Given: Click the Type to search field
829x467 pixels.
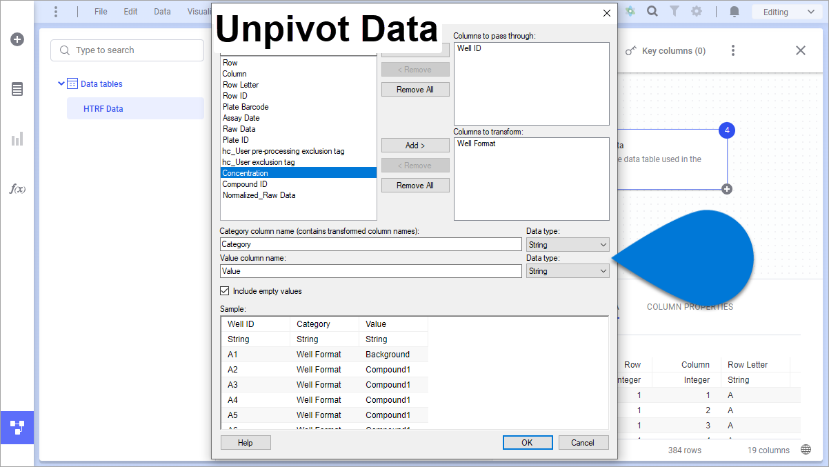Looking at the screenshot, I should tap(127, 50).
